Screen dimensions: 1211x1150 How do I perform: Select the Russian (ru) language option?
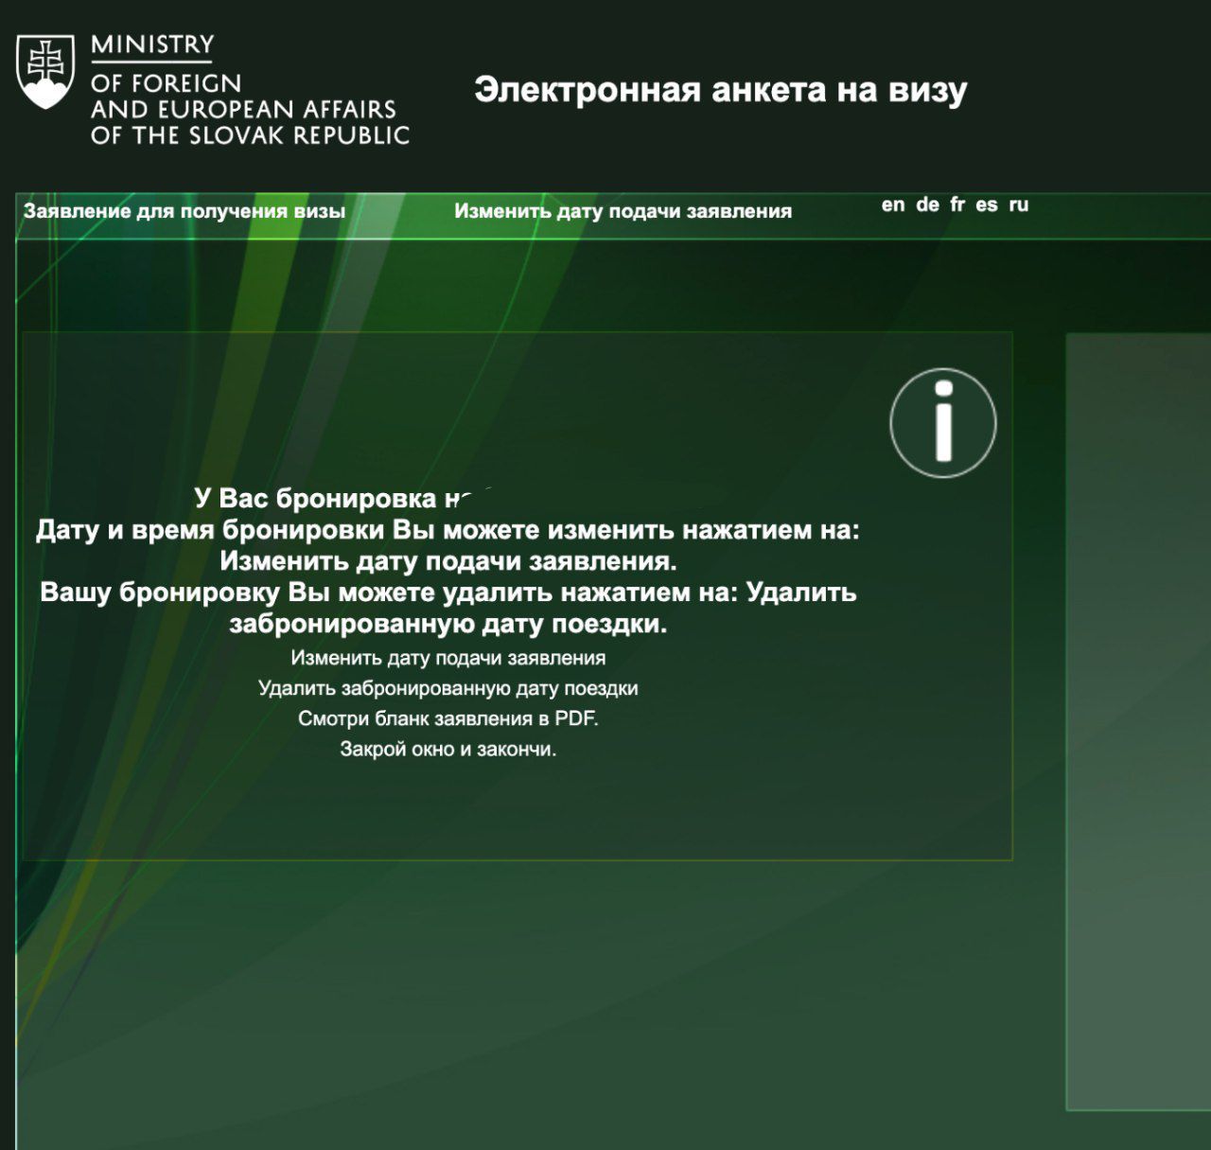[x=1018, y=204]
